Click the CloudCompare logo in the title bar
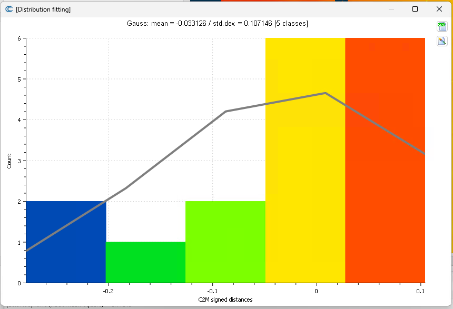 (9, 9)
